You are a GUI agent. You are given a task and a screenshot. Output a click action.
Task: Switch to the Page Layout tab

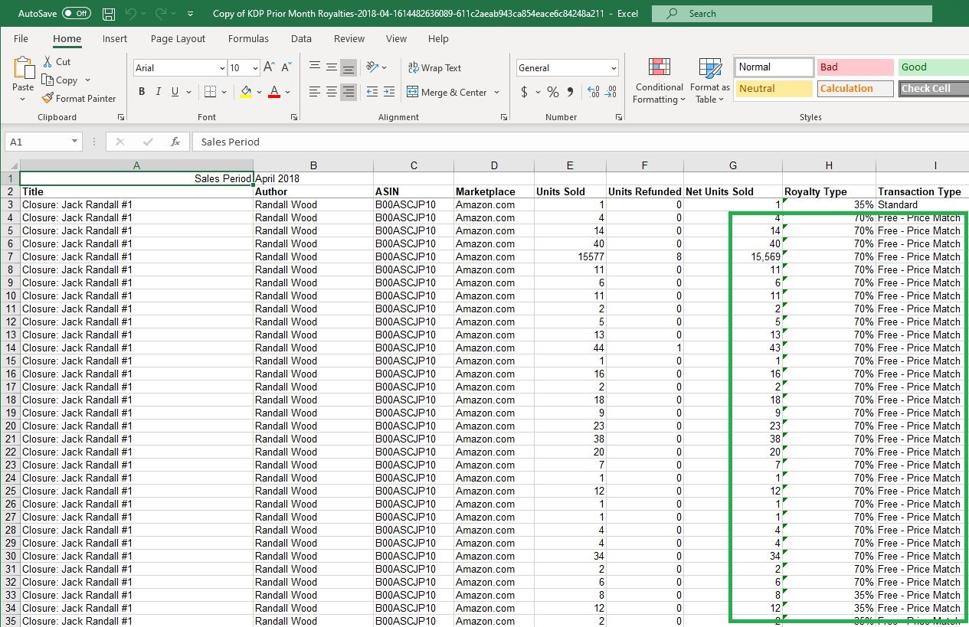pyautogui.click(x=178, y=38)
